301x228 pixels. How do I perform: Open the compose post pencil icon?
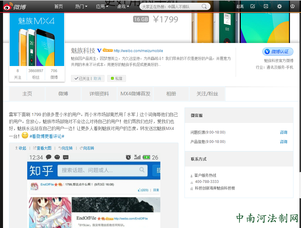click(253, 6)
